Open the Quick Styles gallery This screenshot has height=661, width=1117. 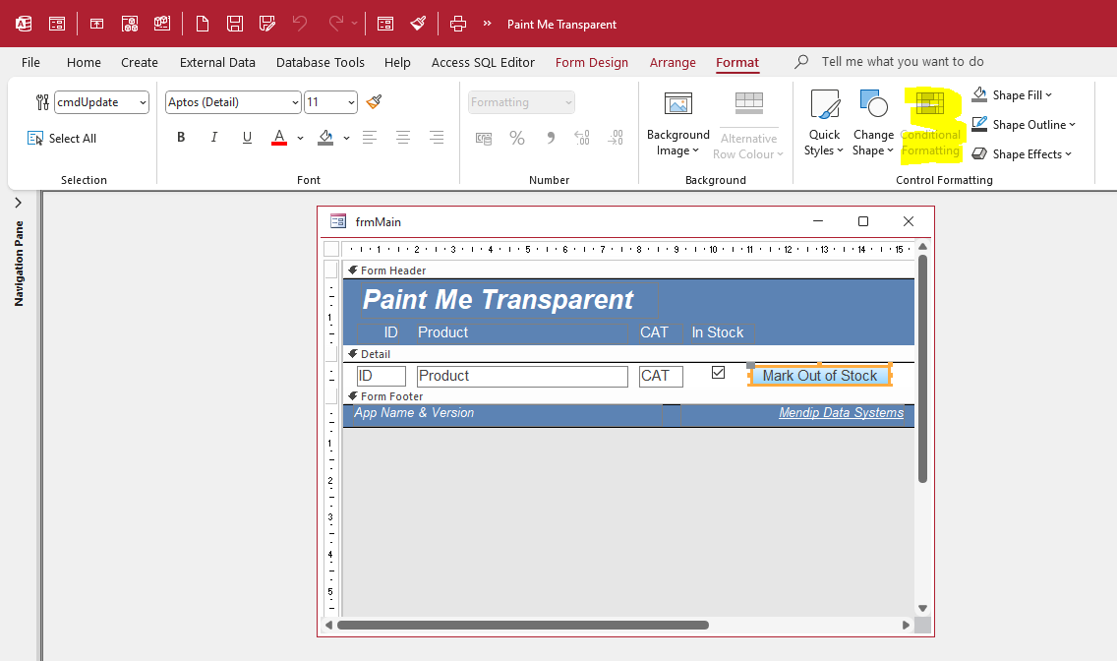pos(824,123)
